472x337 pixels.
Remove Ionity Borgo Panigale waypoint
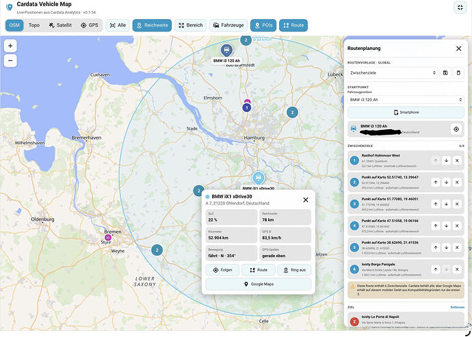pyautogui.click(x=457, y=269)
